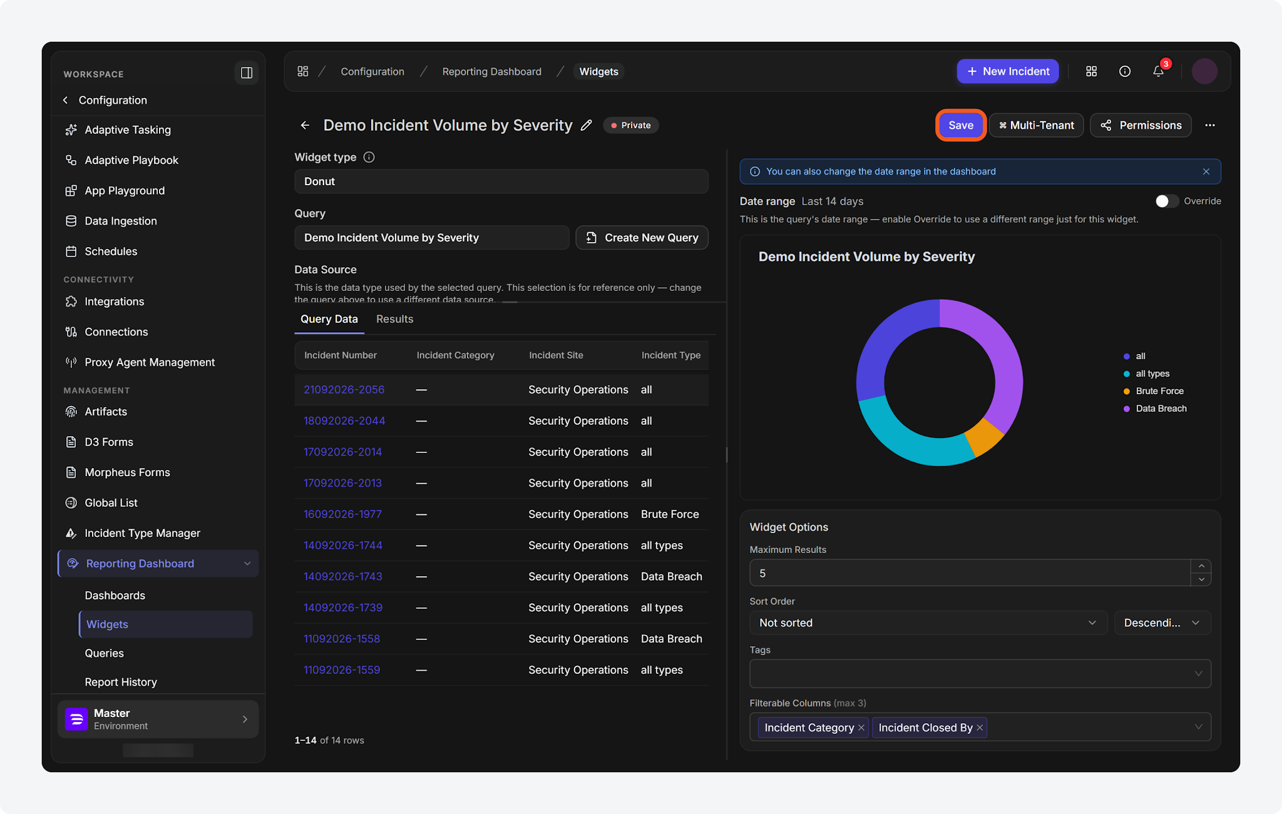Remove the Incident Category filter chip
1282x814 pixels.
[x=861, y=728]
